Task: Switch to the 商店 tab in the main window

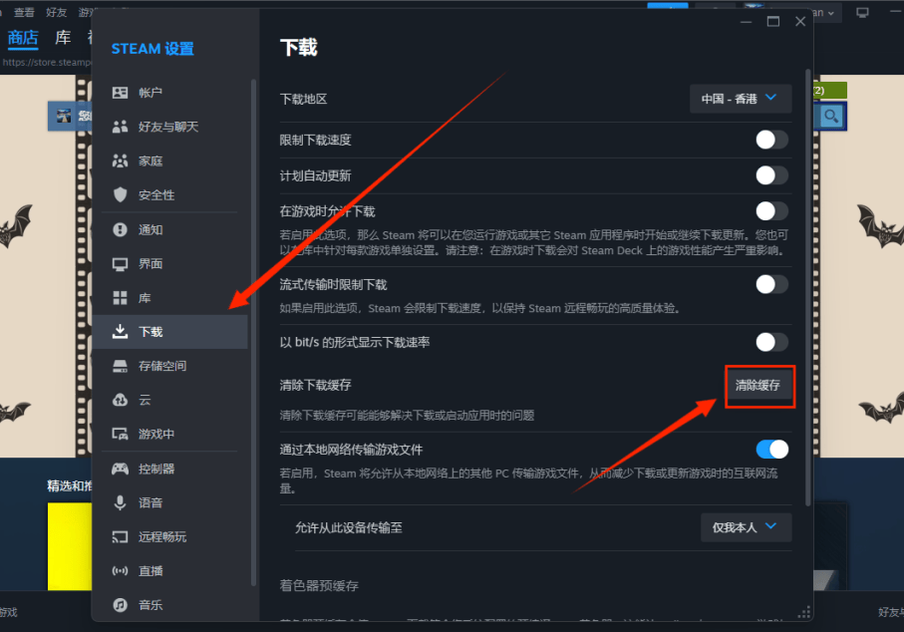Action: click(x=23, y=38)
